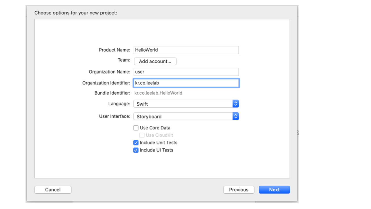Screen dimensions: 371x209
Task: Go back with the Previous button
Action: (x=239, y=190)
